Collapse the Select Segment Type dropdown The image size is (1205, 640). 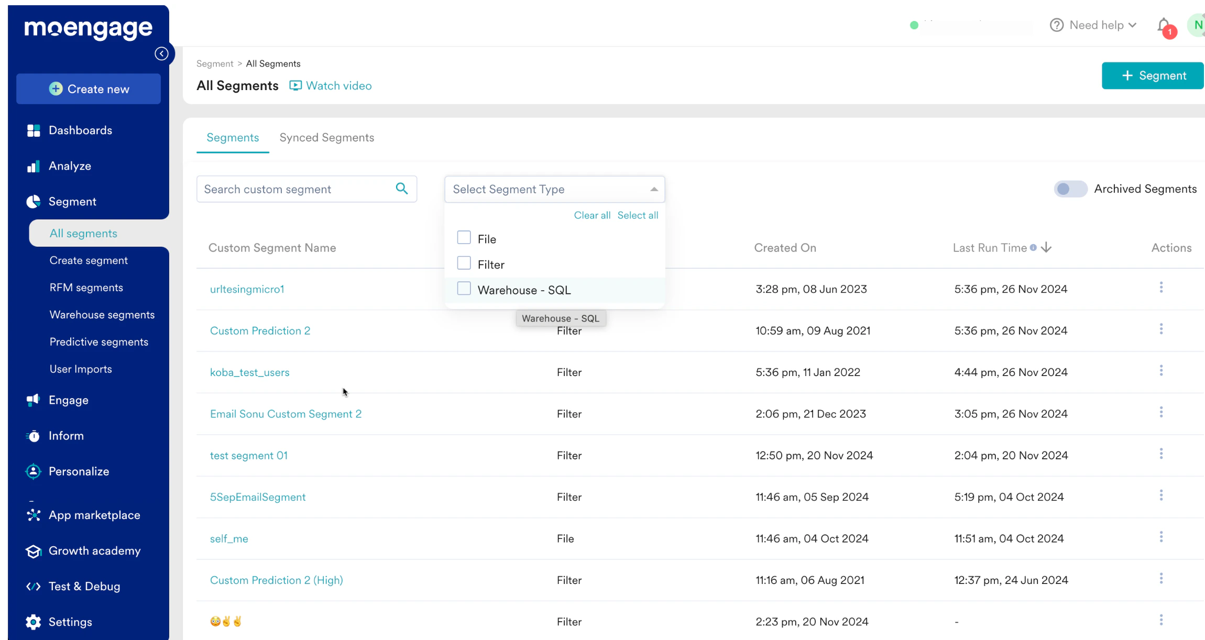tap(654, 189)
